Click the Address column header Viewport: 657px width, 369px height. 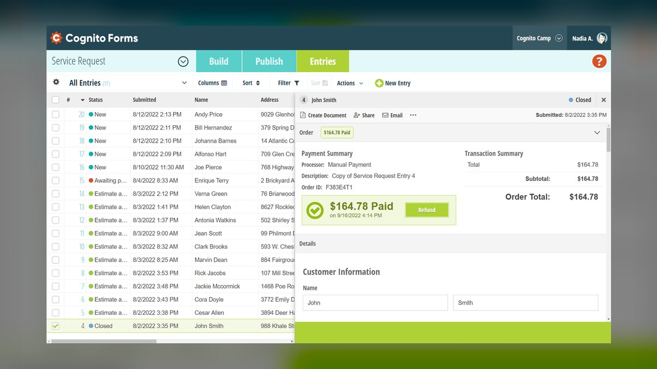coord(269,100)
